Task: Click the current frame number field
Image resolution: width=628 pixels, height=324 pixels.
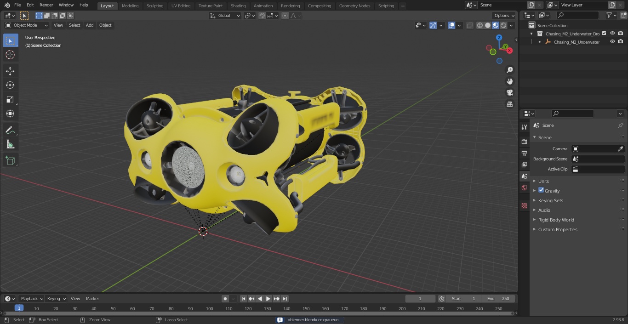Action: 420,299
